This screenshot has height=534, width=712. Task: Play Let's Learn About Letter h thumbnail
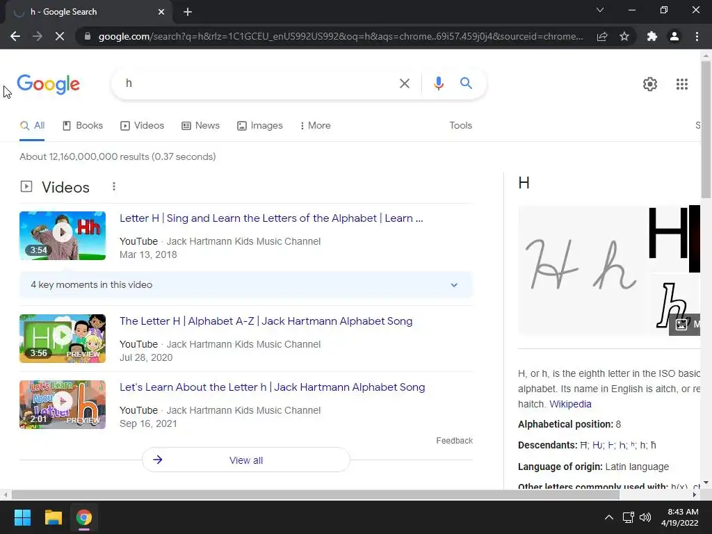pos(63,405)
